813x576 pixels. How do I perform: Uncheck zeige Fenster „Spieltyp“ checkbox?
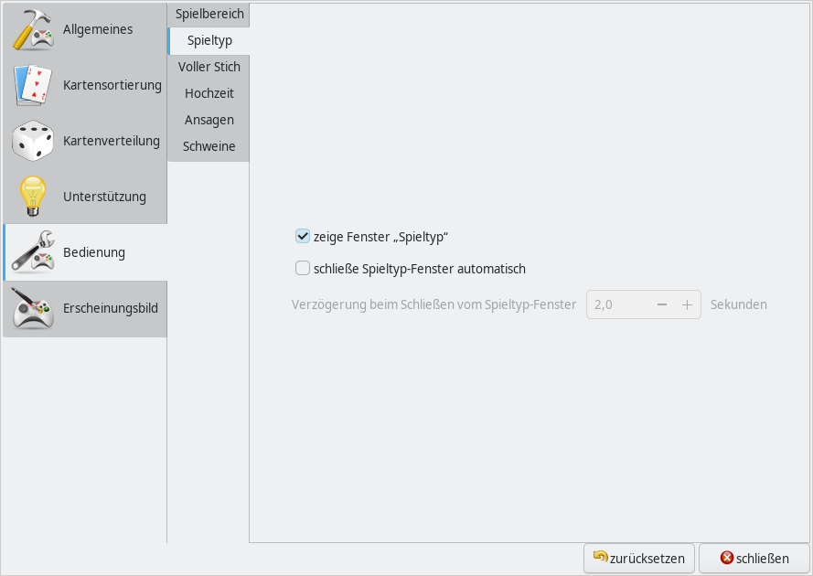tap(303, 236)
